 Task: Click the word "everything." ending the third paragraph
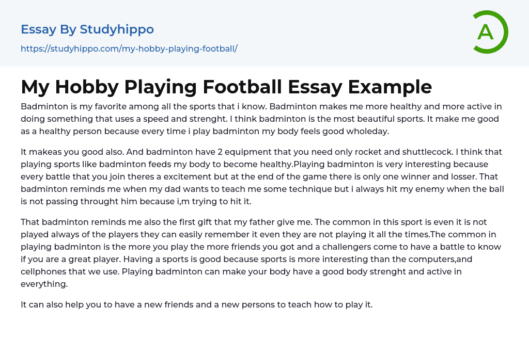tap(44, 284)
